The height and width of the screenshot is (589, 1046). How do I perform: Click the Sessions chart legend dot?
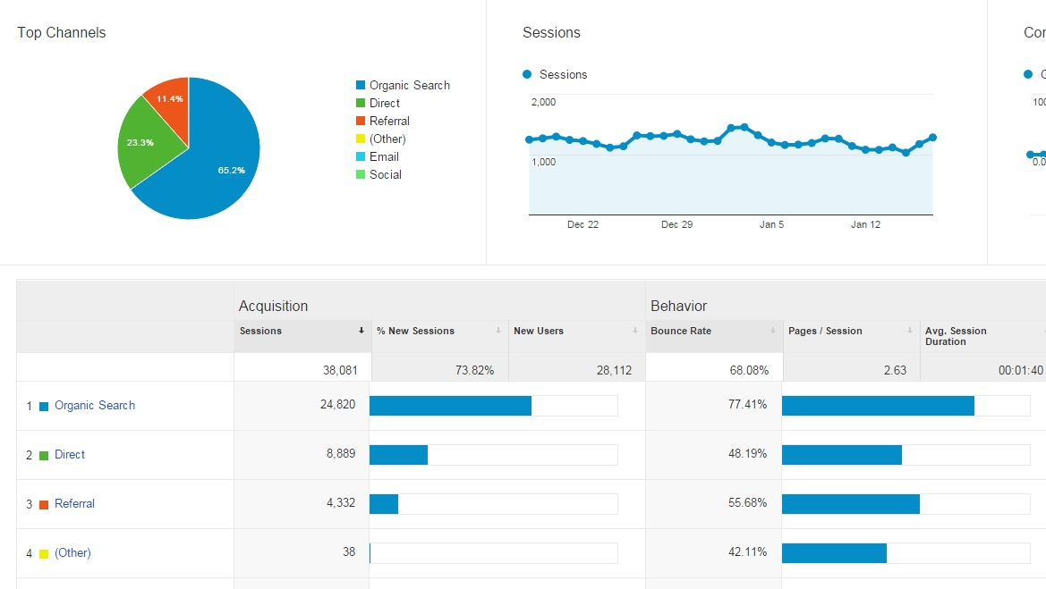coord(527,75)
